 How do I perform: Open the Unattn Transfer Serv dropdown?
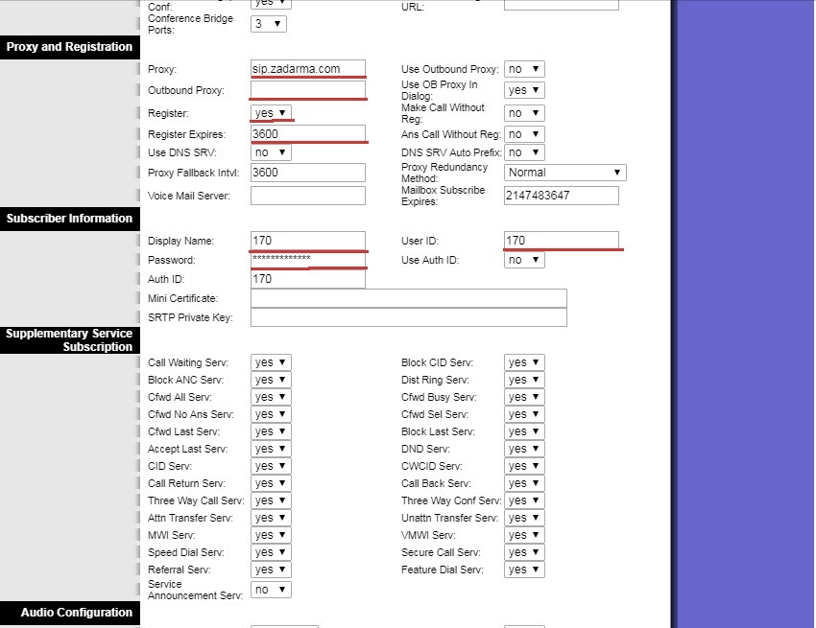pos(524,518)
